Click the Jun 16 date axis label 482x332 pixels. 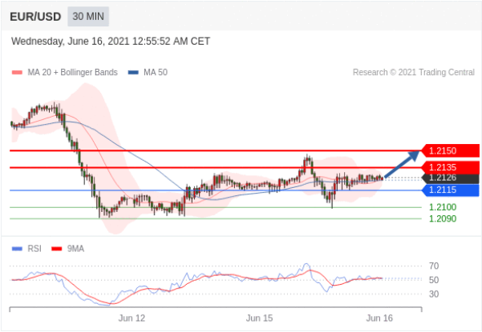pyautogui.click(x=379, y=318)
